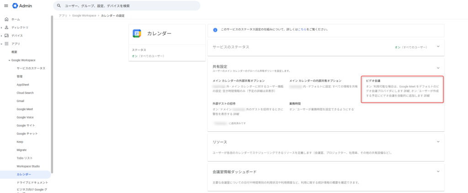This screenshot has height=193, width=468.
Task: Expand the Service status section chevron
Action: coord(437,47)
